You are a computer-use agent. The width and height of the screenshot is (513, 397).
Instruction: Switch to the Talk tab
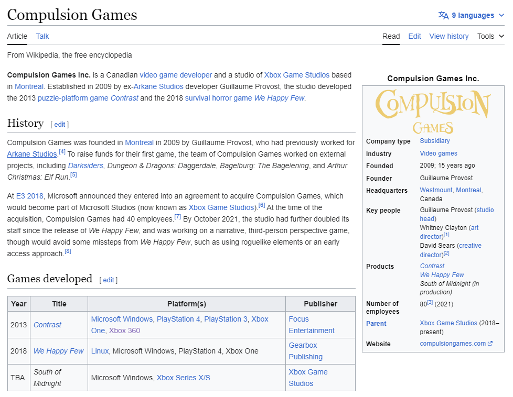pos(42,36)
